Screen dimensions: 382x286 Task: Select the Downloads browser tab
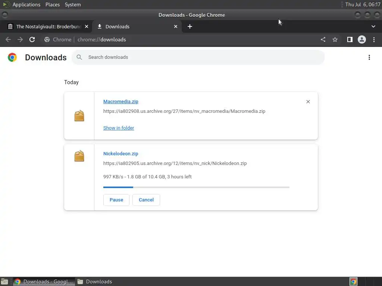coord(137,26)
